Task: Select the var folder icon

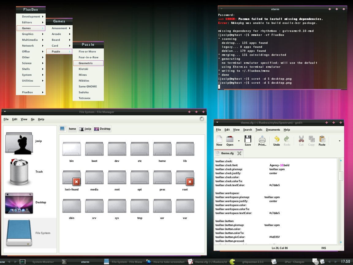Action: click(x=185, y=206)
